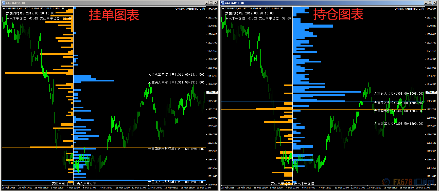
Task: Click the 1314.00-1314.50 sell order line label
Action: tap(176, 75)
